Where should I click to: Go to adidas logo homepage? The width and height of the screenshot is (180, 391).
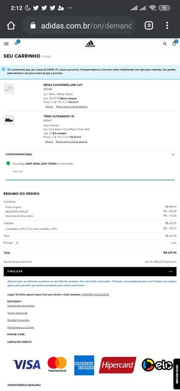tap(90, 44)
